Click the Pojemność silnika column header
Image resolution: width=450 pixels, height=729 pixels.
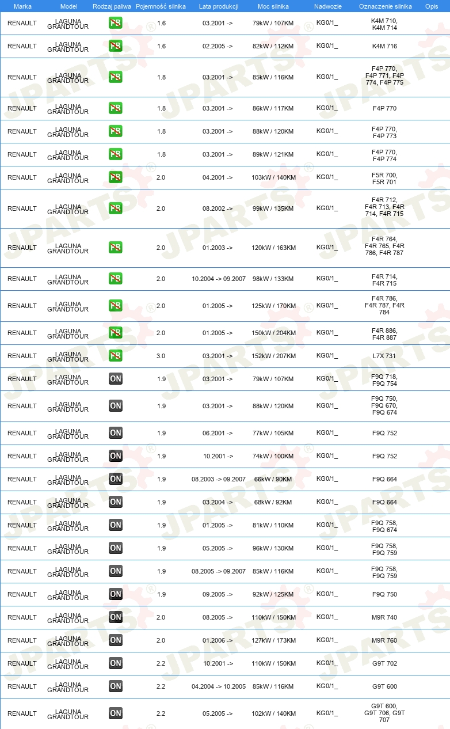click(x=161, y=6)
